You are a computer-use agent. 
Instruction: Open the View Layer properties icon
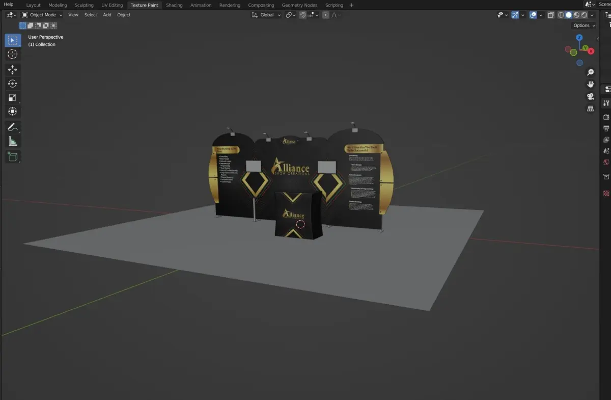606,140
